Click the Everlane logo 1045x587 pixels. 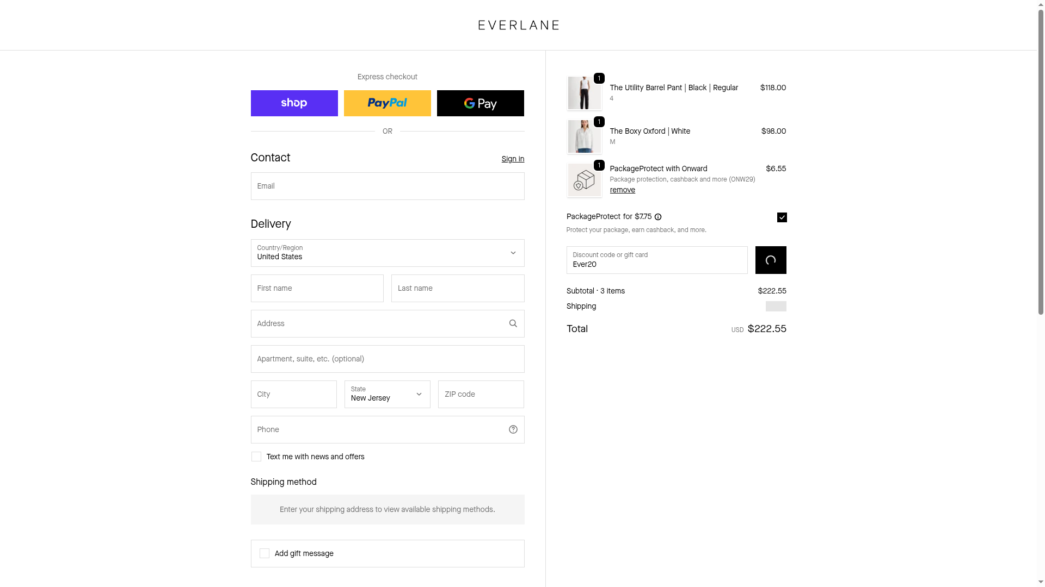coord(518,25)
